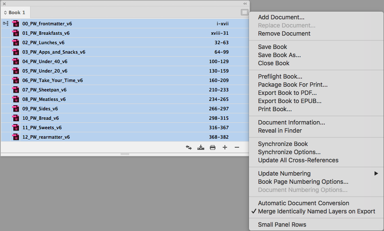Click InDesign icon of 07_PW_Sheetpan_v6
Image resolution: width=384 pixels, height=231 pixels.
click(x=15, y=90)
